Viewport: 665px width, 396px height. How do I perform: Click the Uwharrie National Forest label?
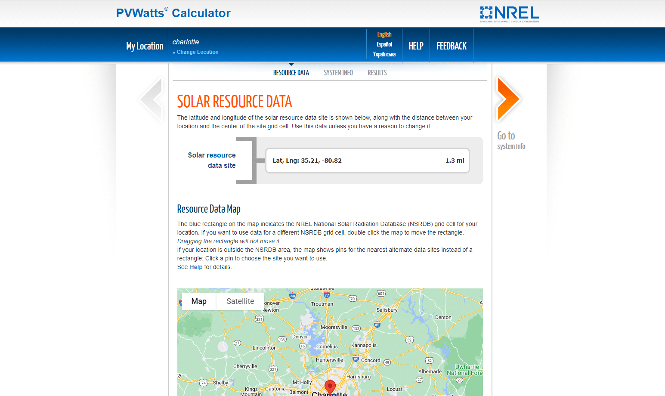(x=465, y=370)
